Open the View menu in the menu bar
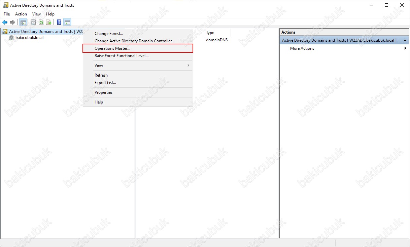 click(36, 14)
